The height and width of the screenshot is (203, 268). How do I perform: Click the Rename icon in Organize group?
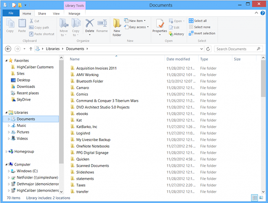click(102, 25)
